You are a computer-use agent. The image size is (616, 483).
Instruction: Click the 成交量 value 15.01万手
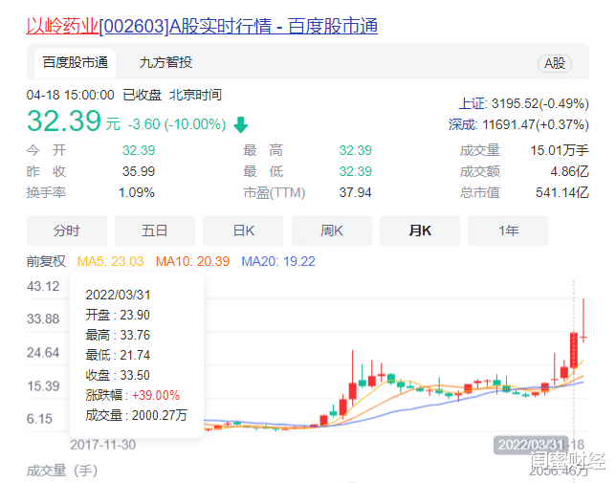tap(560, 150)
